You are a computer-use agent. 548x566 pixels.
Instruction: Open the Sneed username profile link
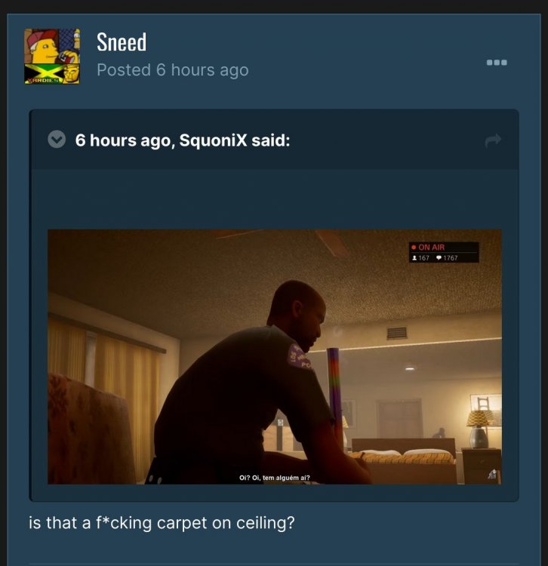coord(122,42)
